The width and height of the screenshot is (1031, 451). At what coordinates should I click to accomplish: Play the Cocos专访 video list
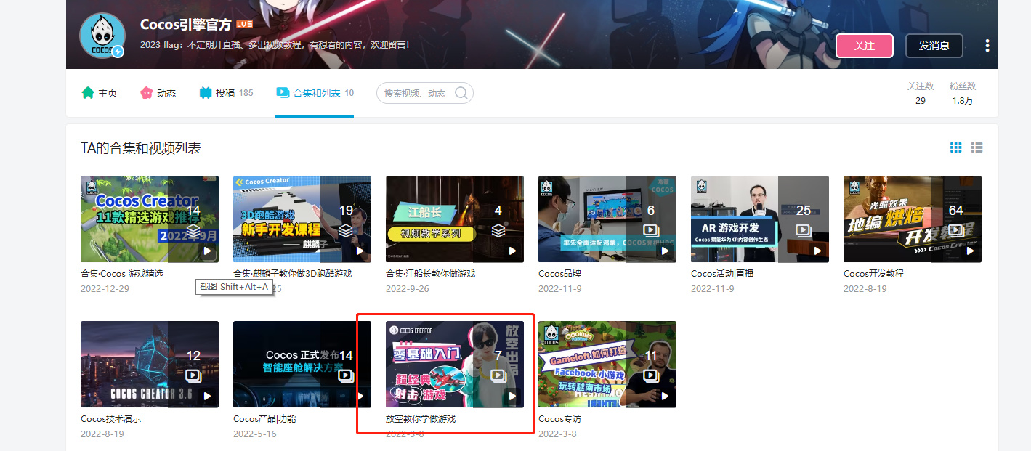click(x=665, y=397)
